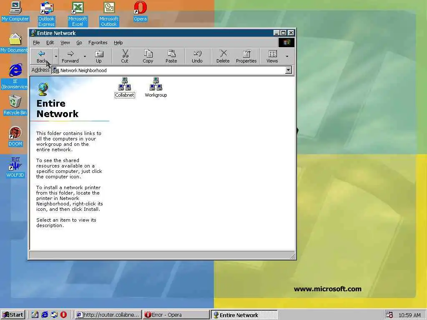Select the IE Browservice desktop icon

tap(15, 77)
